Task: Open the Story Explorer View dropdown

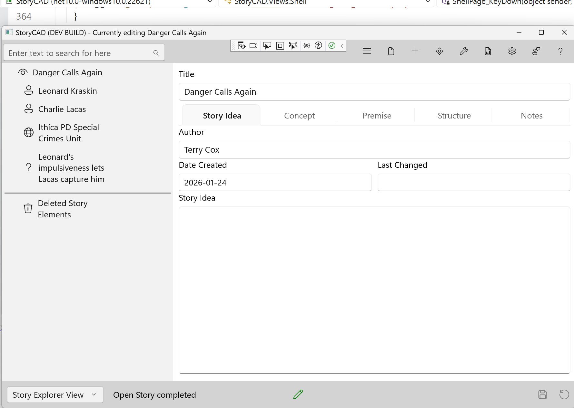Action: [55, 395]
